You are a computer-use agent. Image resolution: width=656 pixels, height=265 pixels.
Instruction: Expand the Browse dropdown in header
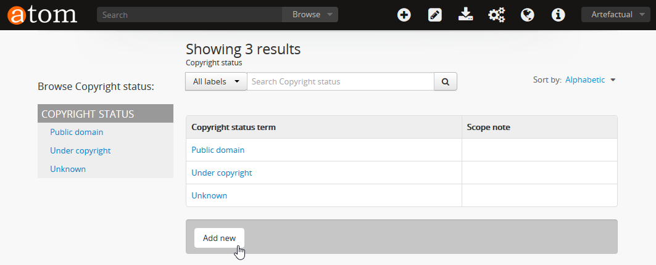pos(310,15)
